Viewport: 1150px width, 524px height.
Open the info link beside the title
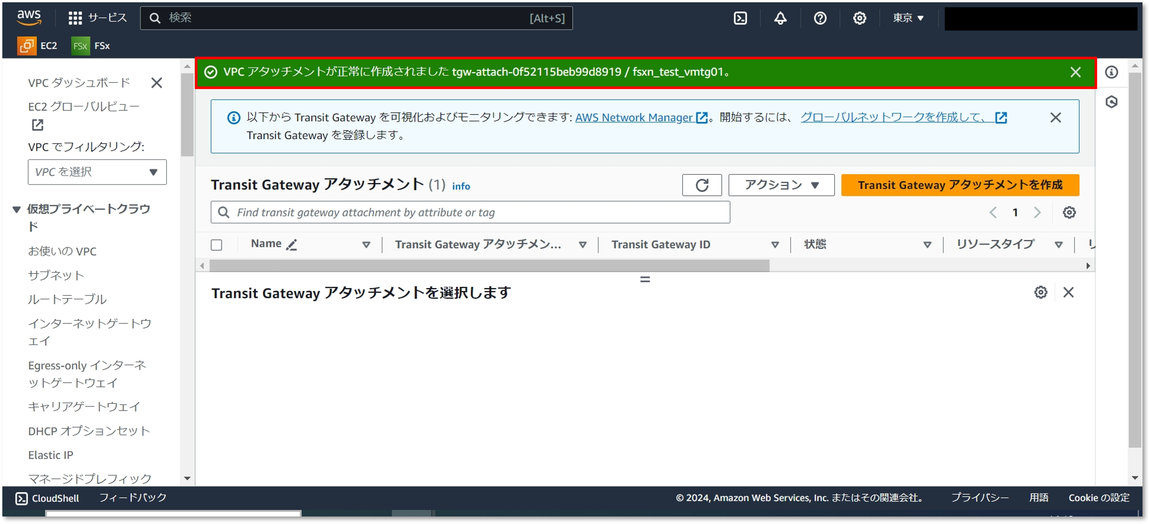(x=461, y=186)
